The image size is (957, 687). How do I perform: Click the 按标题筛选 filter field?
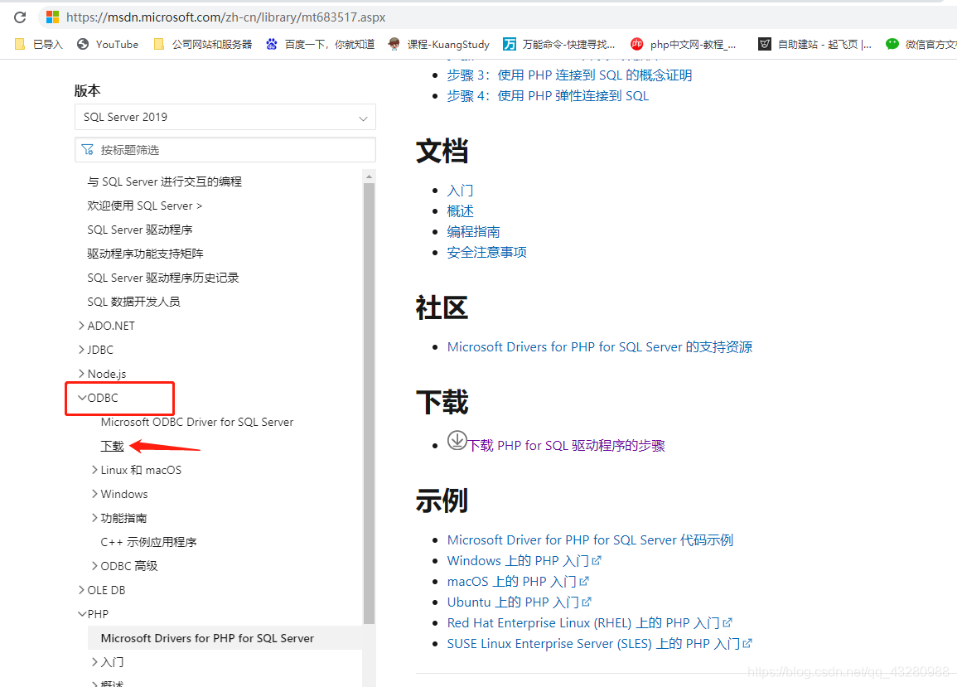pyautogui.click(x=225, y=150)
